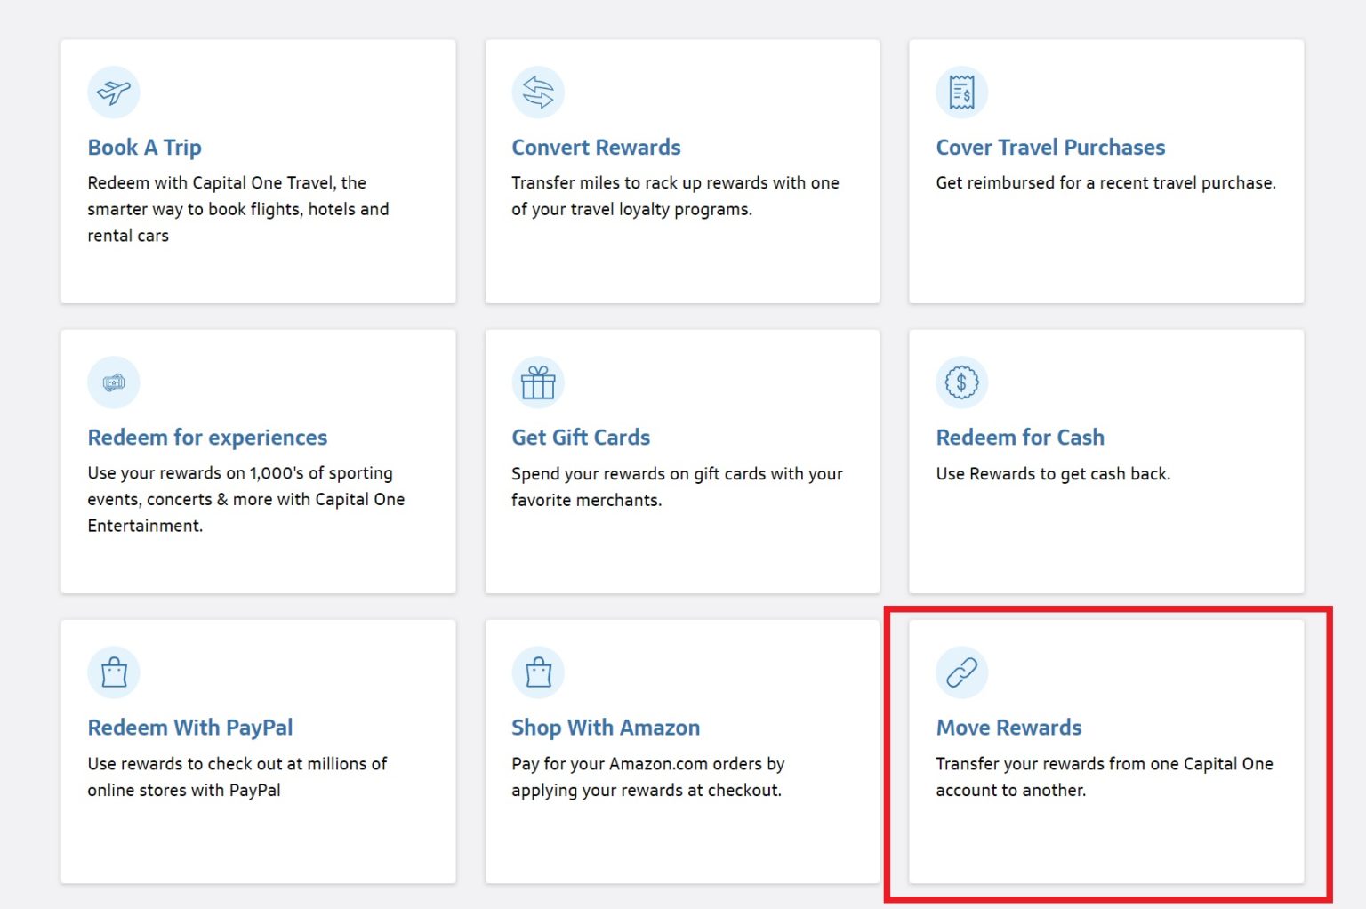
Task: Click the chain link Move Rewards icon
Action: tap(961, 672)
